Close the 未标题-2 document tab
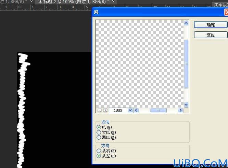The height and width of the screenshot is (168, 228). coord(113,1)
